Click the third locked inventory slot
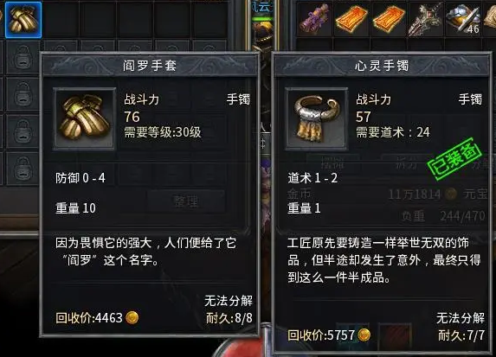Image resolution: width=496 pixels, height=357 pixels. (23, 131)
